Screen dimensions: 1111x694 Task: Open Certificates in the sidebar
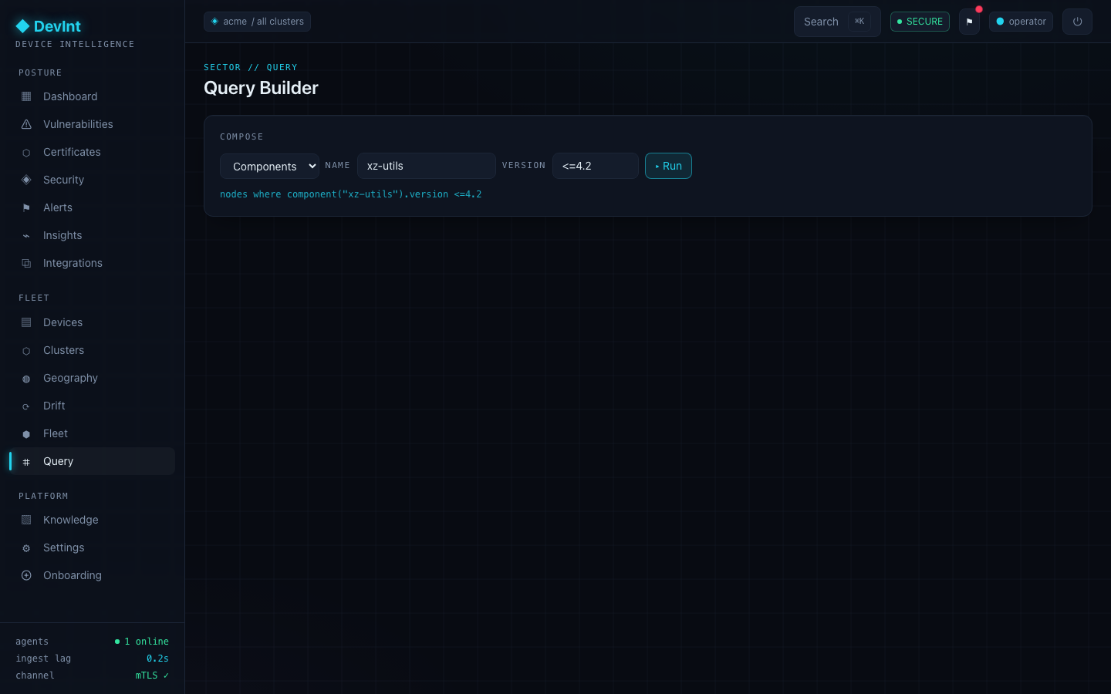tap(92, 152)
